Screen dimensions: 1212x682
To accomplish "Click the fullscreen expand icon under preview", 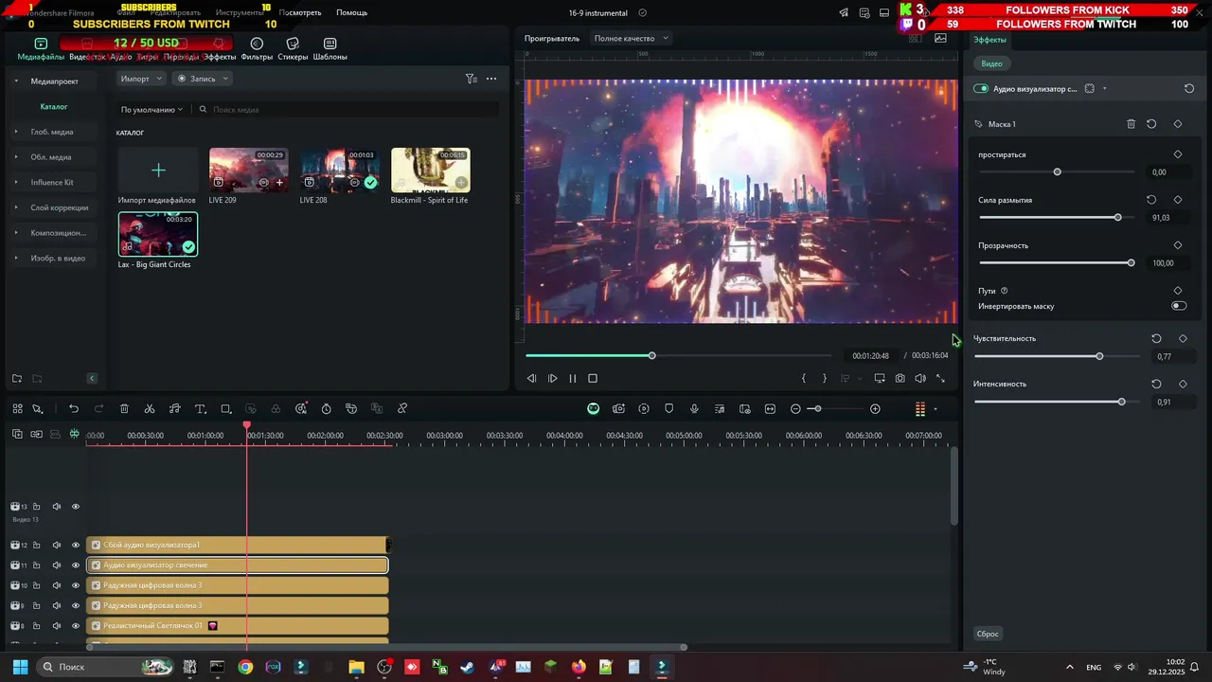I will [940, 379].
